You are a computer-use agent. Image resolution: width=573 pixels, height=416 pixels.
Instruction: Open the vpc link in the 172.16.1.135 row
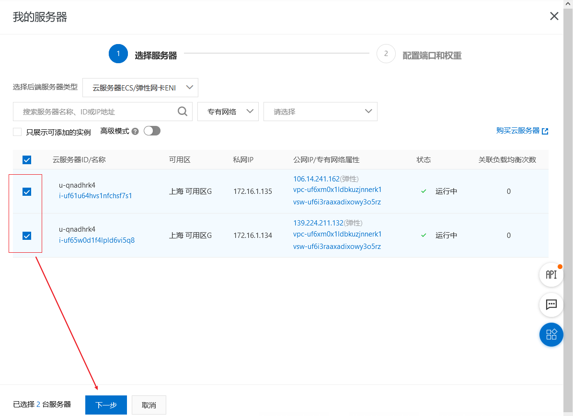(337, 190)
